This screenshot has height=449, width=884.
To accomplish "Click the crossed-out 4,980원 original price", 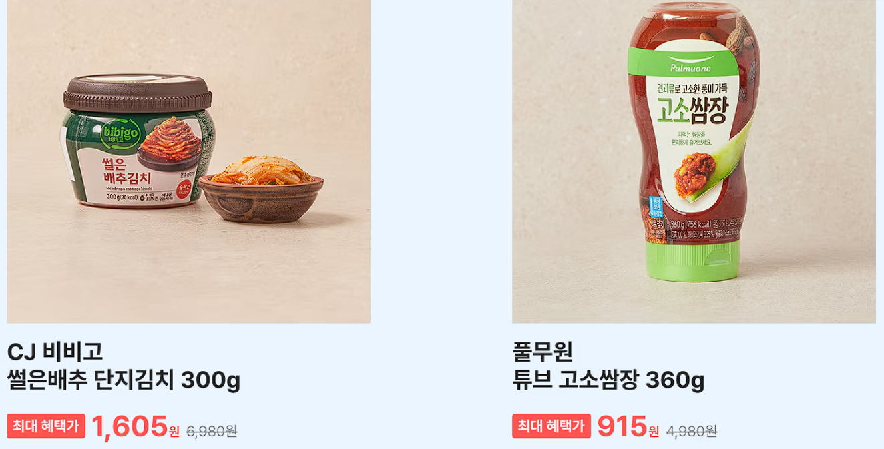I will 691,431.
